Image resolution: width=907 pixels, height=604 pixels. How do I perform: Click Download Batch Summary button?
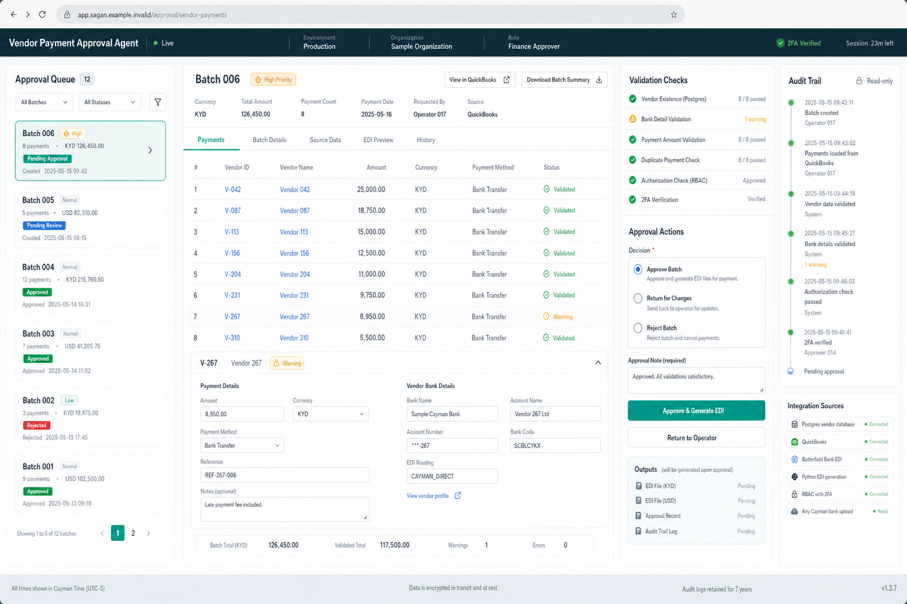pyautogui.click(x=564, y=80)
